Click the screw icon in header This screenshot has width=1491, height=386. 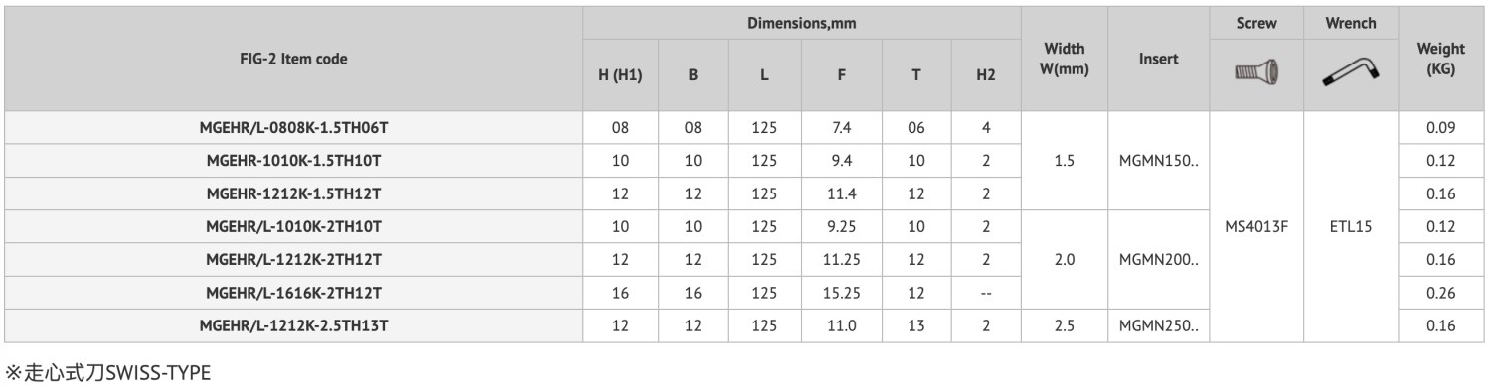coord(1254,73)
